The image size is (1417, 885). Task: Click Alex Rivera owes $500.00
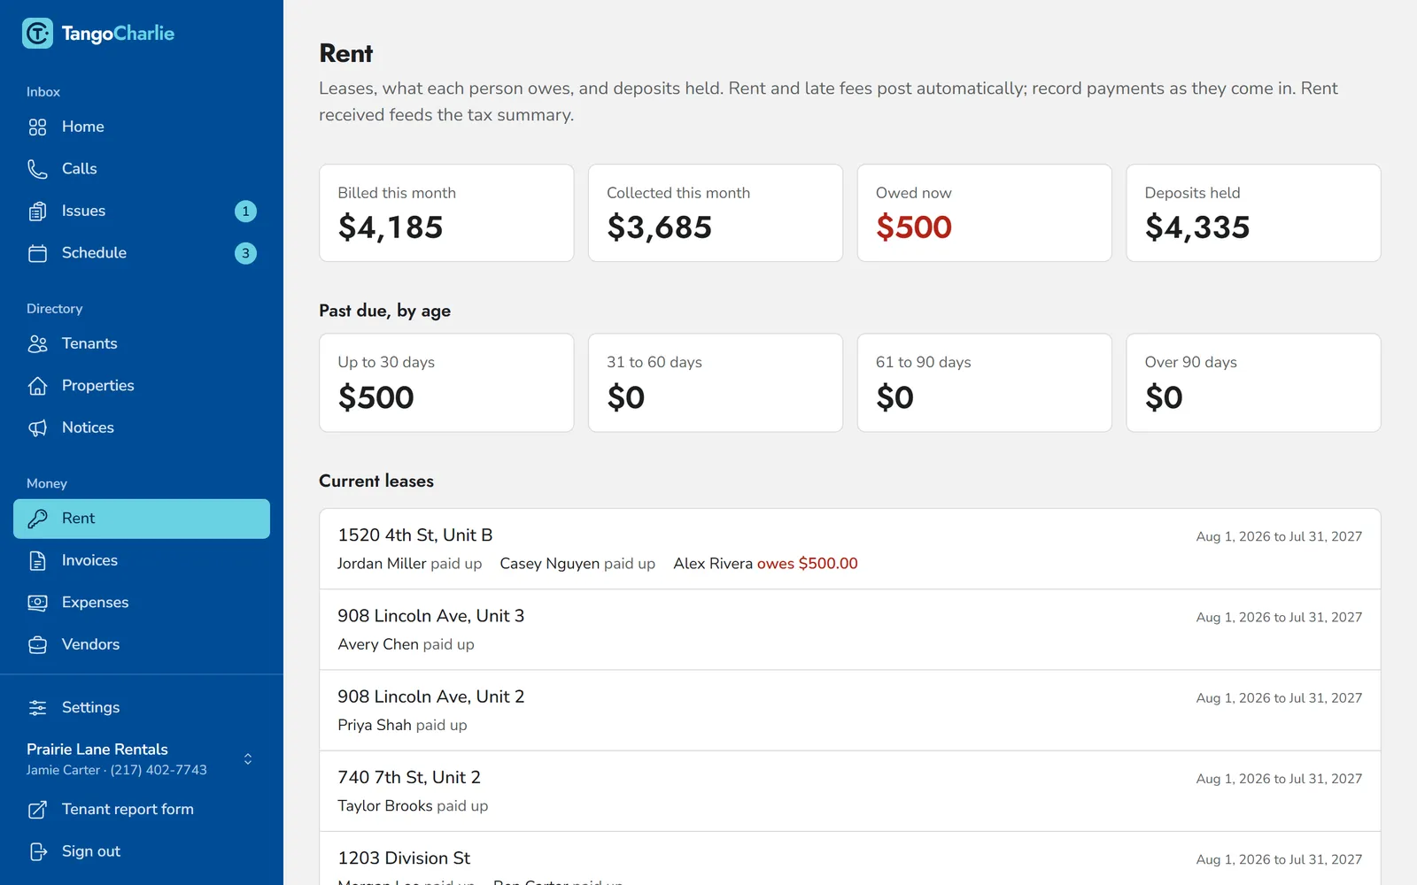point(765,564)
